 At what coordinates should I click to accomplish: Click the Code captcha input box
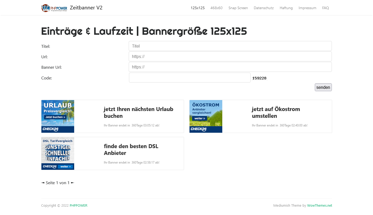click(x=190, y=78)
